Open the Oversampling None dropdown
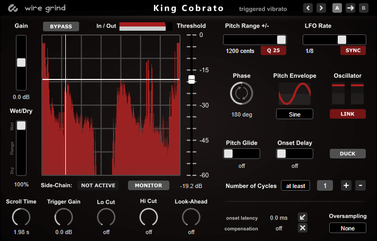Viewport: 377px width, 241px height. 348,228
